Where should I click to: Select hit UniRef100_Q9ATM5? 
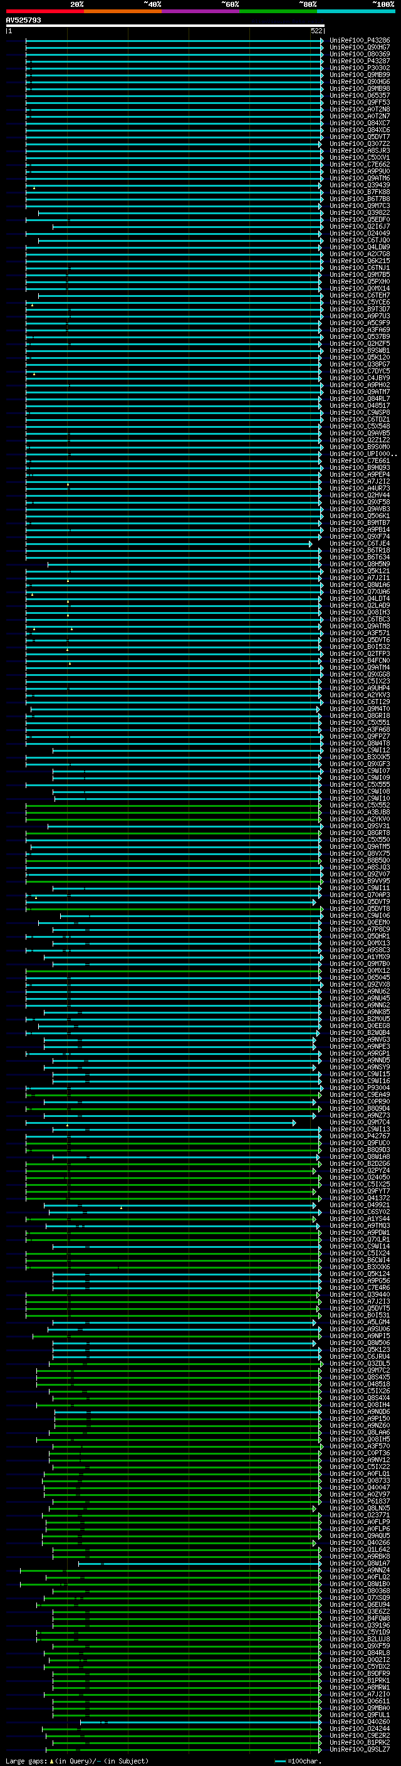359,847
